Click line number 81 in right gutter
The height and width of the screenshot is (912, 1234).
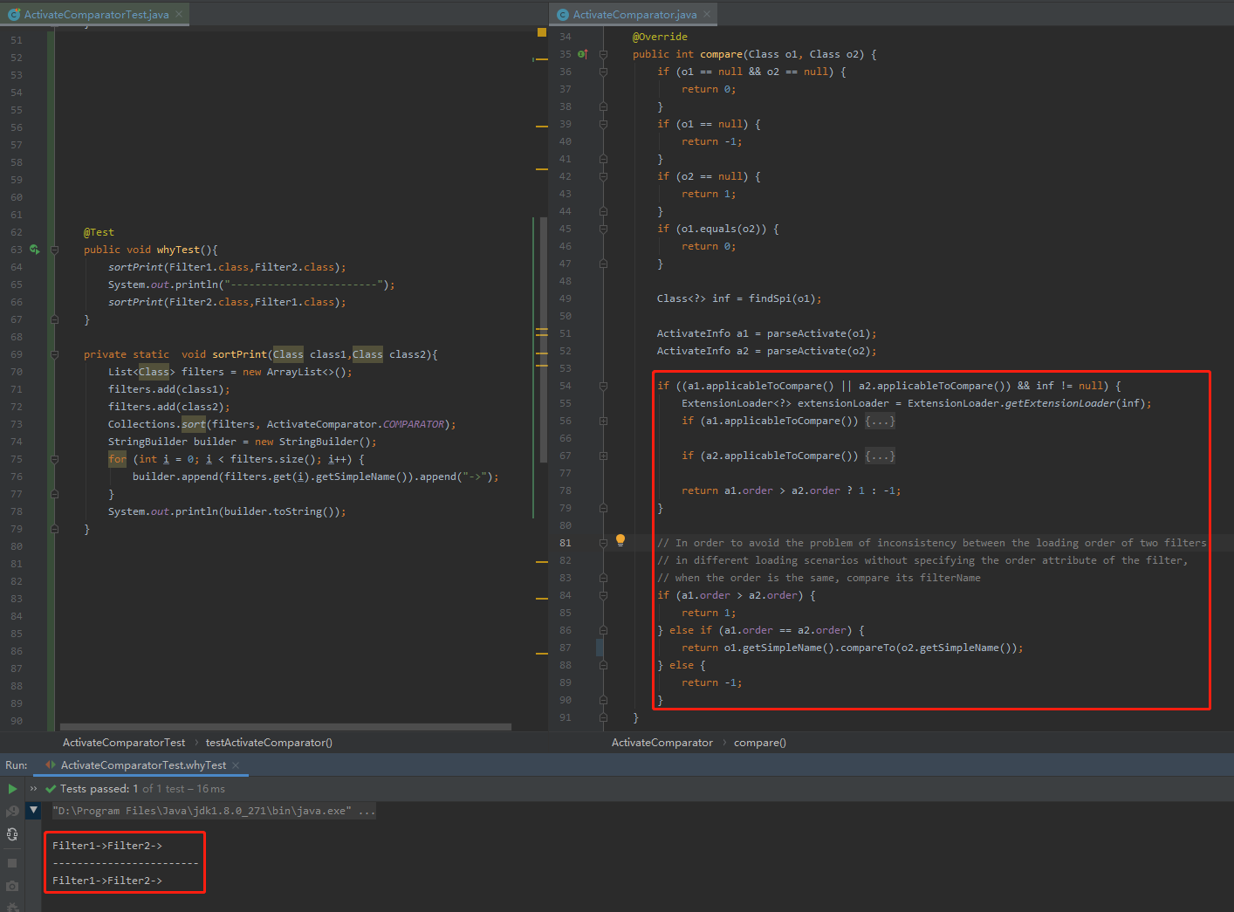coord(566,543)
